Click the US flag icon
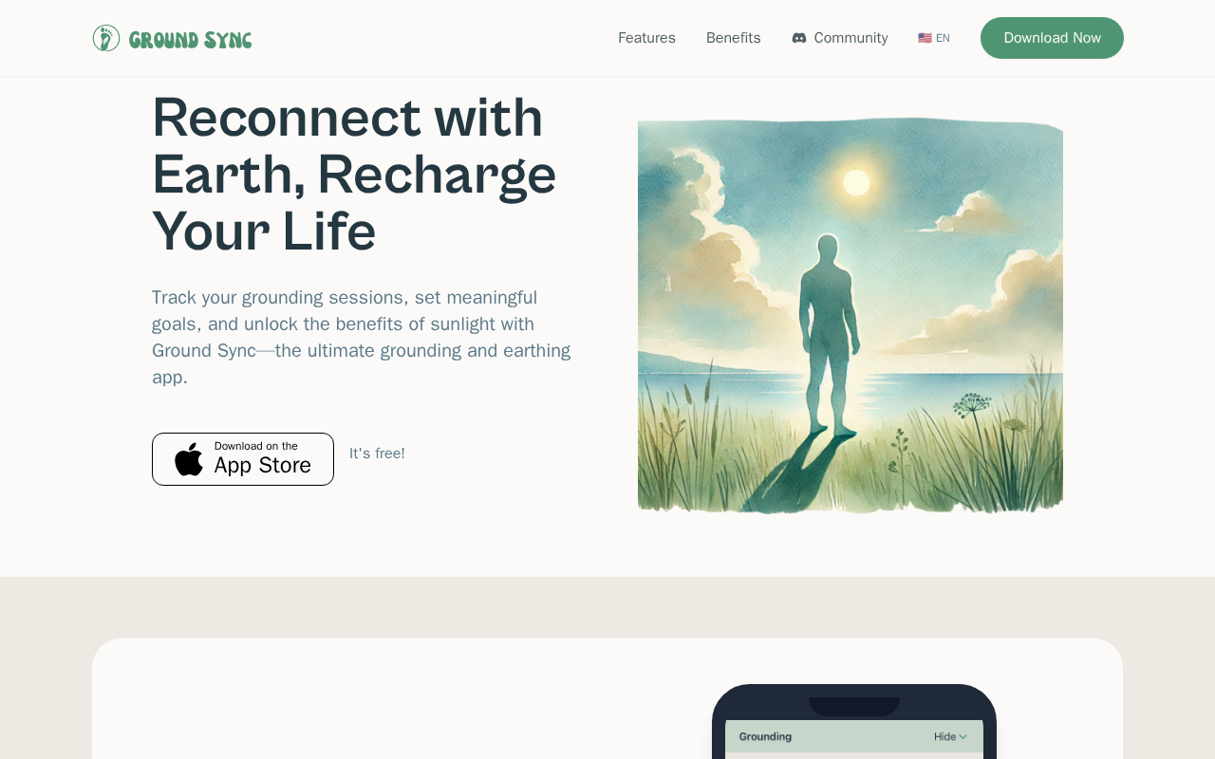1215x759 pixels. click(925, 38)
